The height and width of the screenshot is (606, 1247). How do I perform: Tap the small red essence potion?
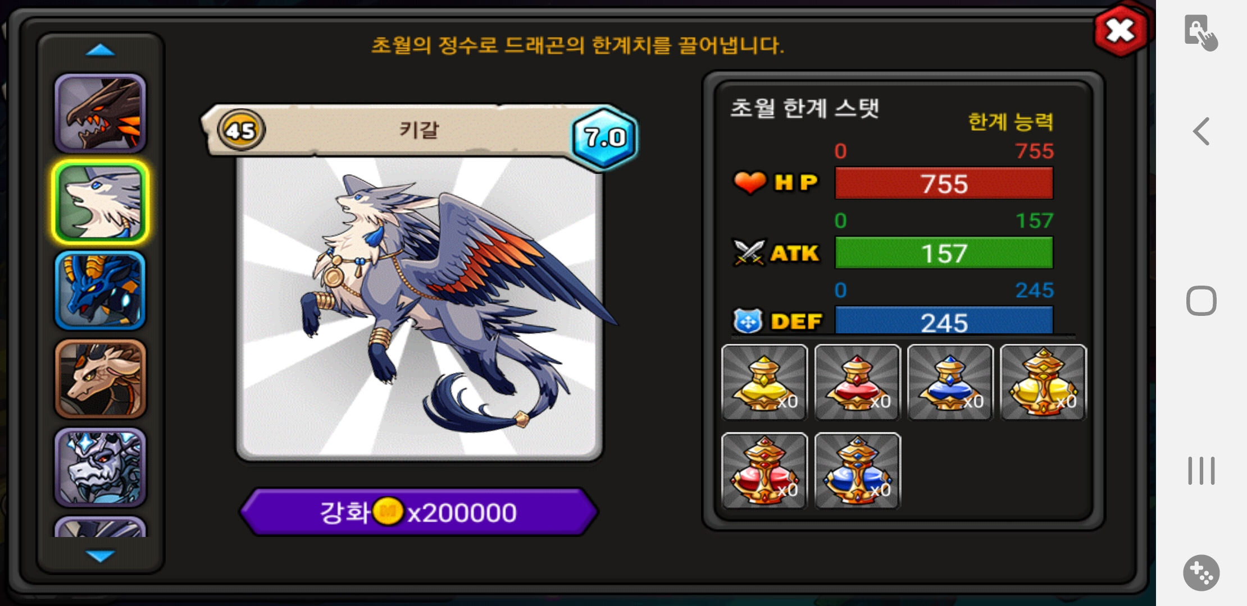[x=858, y=382]
